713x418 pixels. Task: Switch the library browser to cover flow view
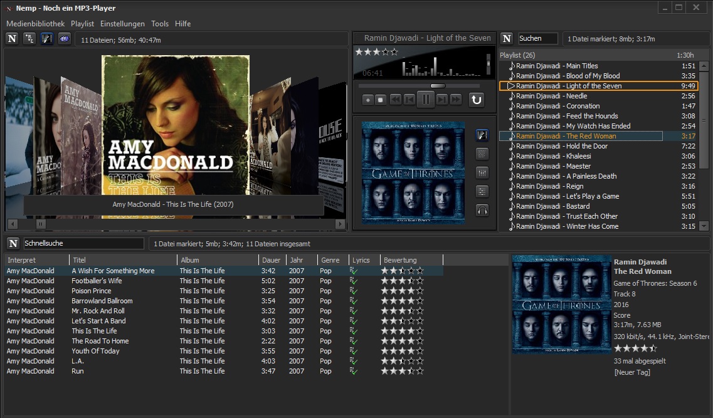coord(47,39)
